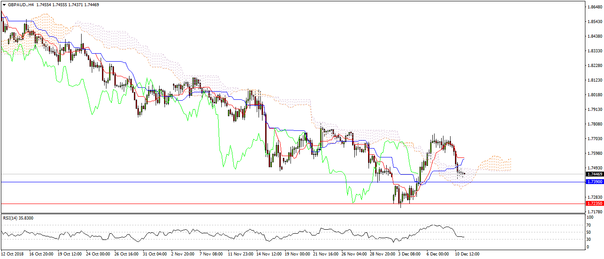Viewport: 604px width, 259px height.
Task: Select the red level tag 1.72350
Action: click(x=594, y=203)
